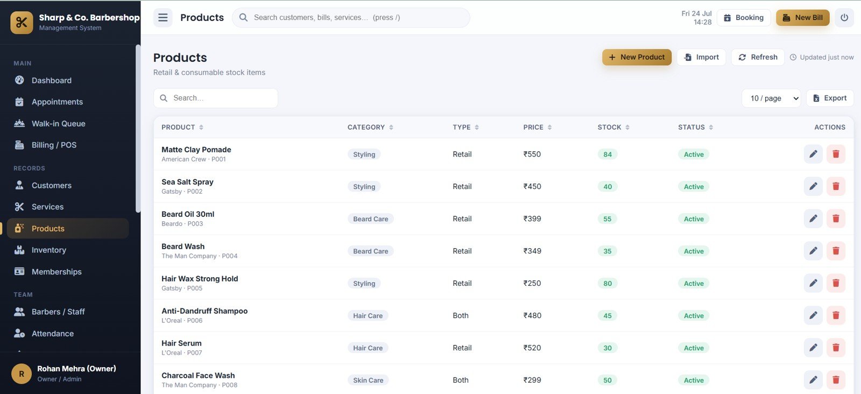Viewport: 861px width, 394px height.
Task: Click the Sharp & Co. scissors logo
Action: click(x=22, y=23)
